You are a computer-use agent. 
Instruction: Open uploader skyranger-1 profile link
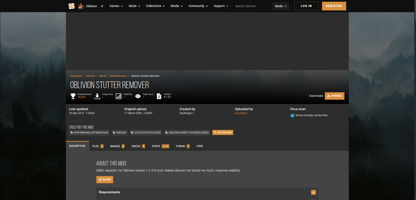coord(241,113)
